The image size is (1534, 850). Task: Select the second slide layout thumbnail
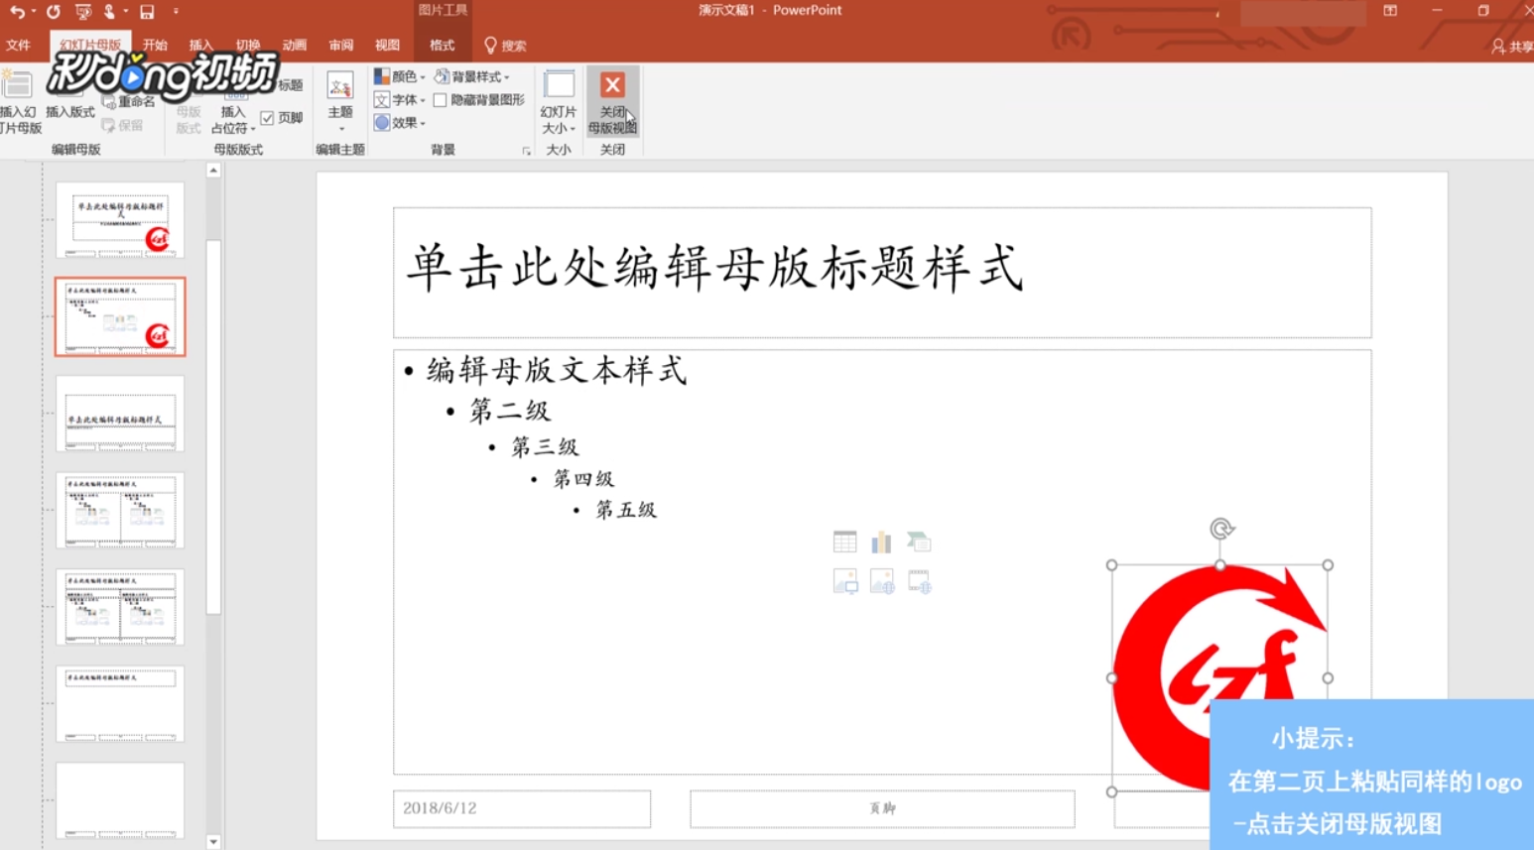[119, 316]
